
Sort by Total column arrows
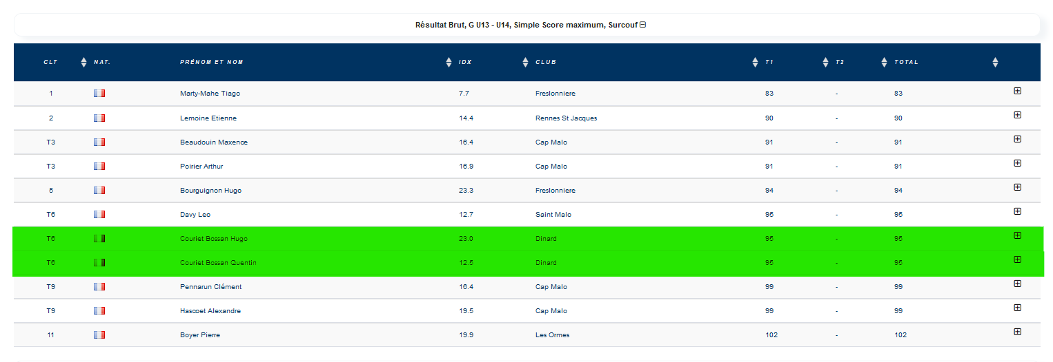pyautogui.click(x=995, y=62)
